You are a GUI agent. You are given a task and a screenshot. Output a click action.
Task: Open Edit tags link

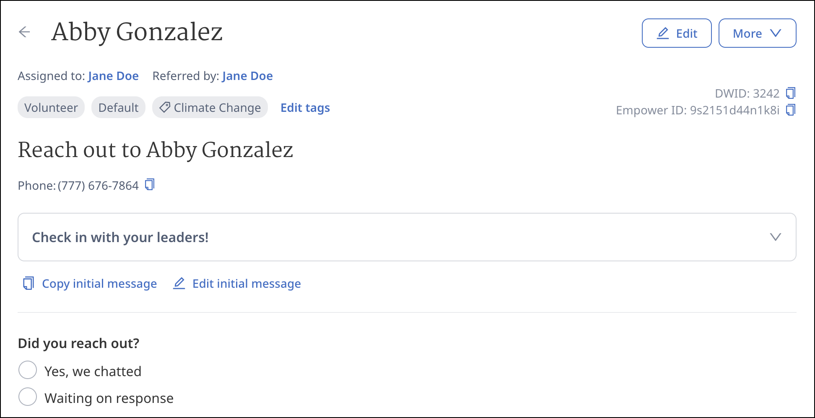tap(305, 108)
